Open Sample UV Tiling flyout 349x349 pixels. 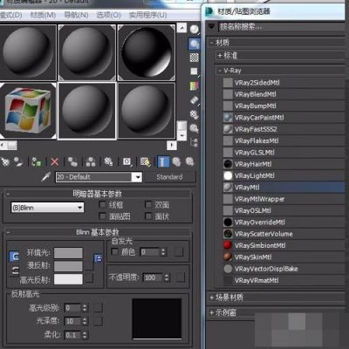195,72
